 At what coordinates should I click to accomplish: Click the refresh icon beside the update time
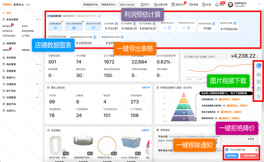point(100,16)
